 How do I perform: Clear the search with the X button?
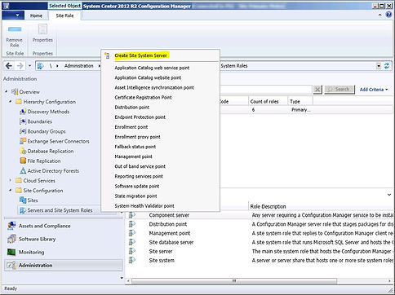click(317, 90)
